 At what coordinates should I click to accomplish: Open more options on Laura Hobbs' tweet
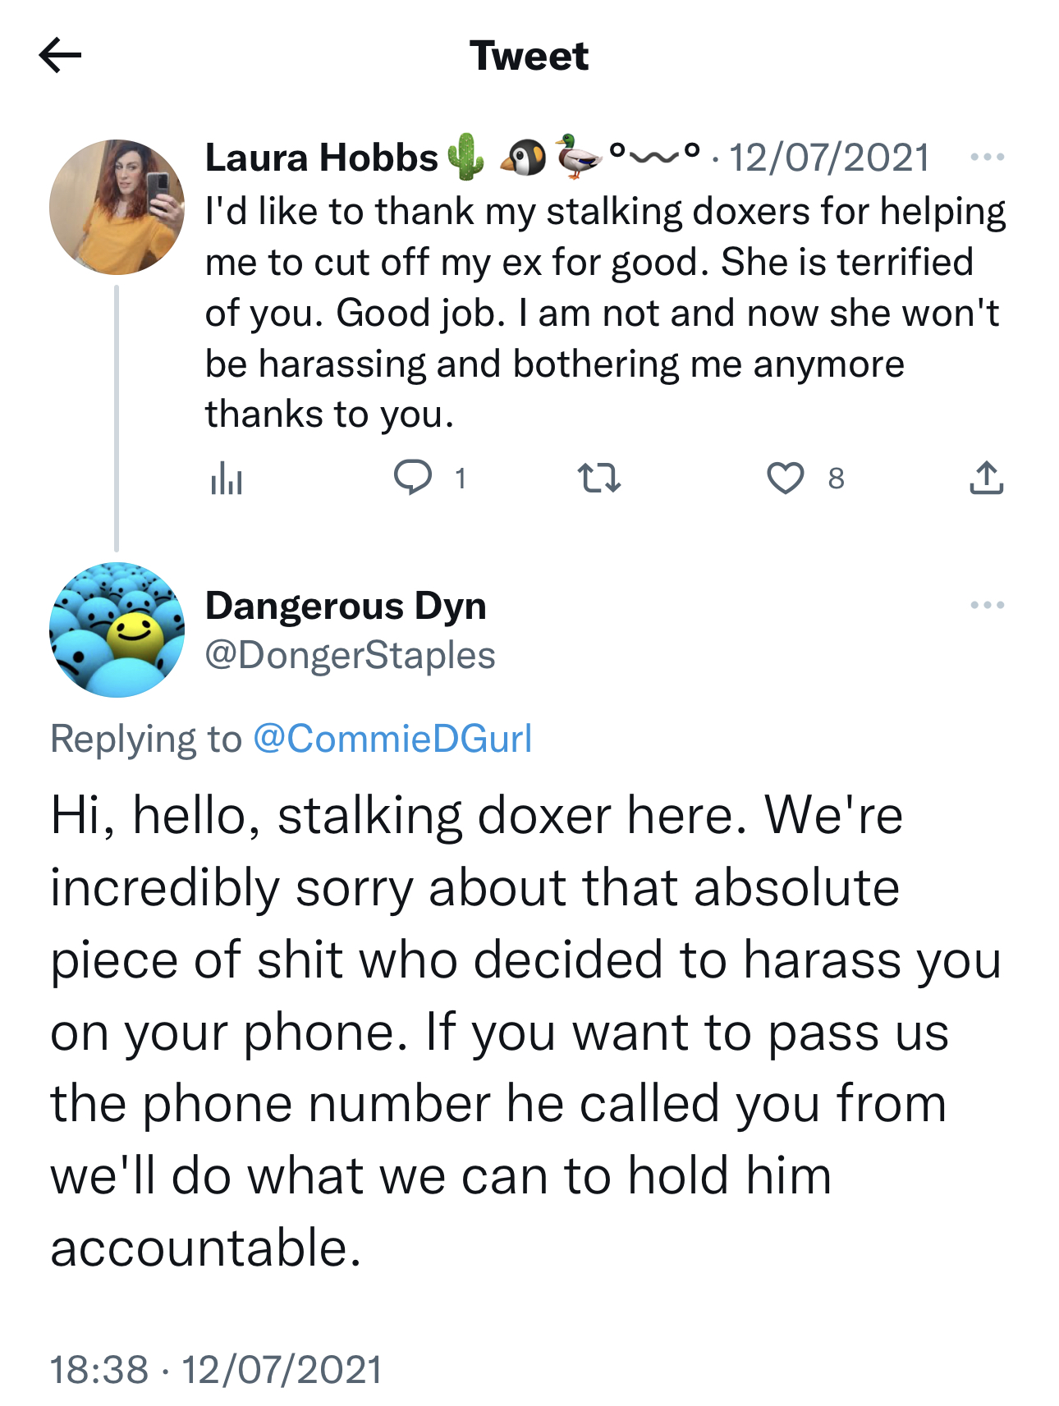pos(986,157)
